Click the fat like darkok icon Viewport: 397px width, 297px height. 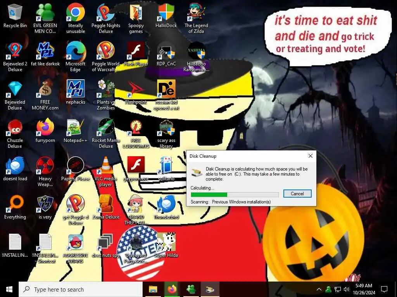(x=45, y=51)
